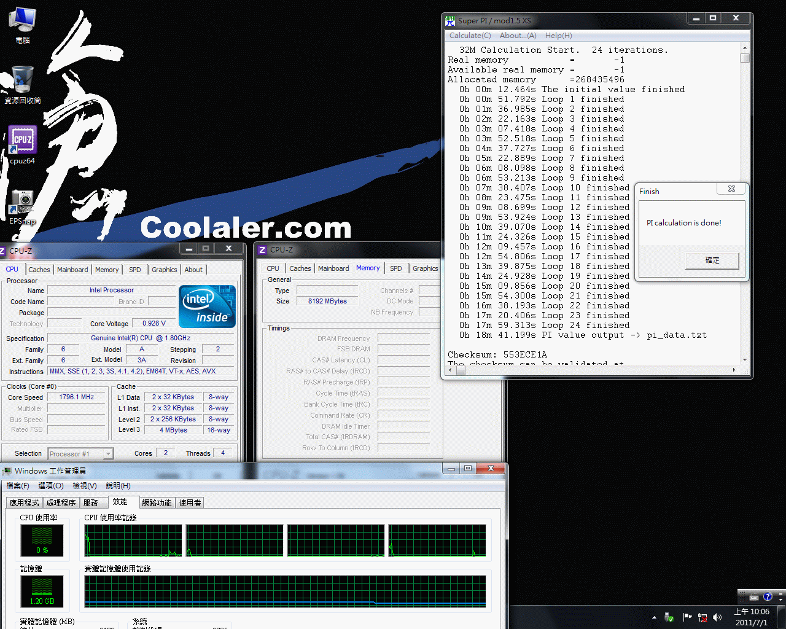
Task: Click the taskbar clock showing 上午 10:06
Action: 752,617
